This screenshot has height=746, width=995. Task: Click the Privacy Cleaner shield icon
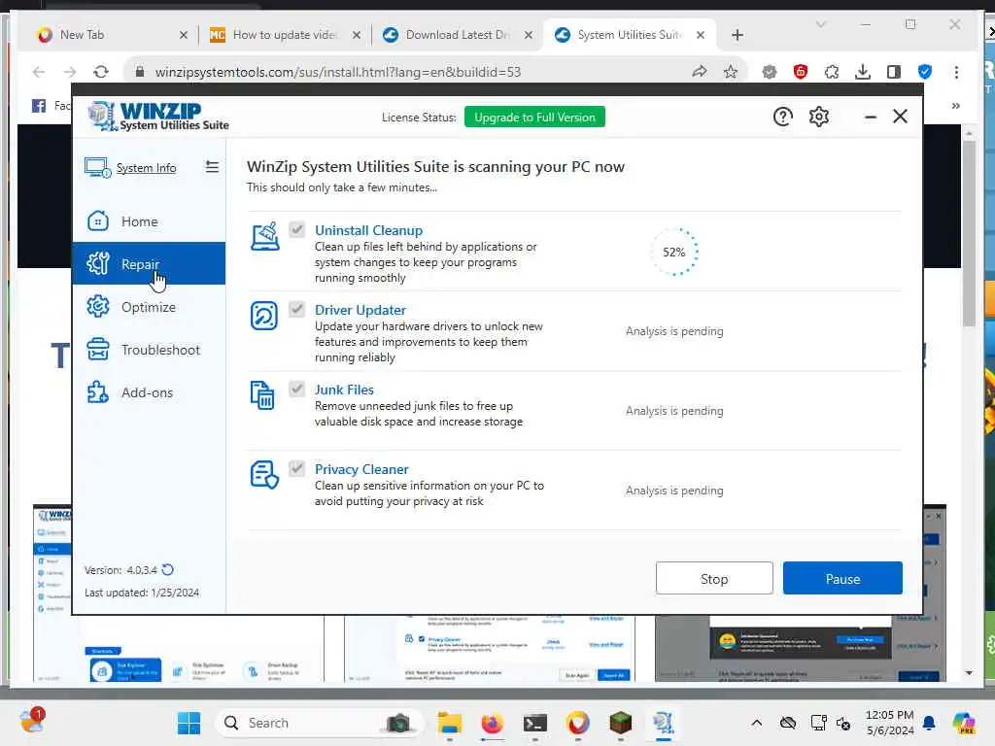click(x=264, y=474)
